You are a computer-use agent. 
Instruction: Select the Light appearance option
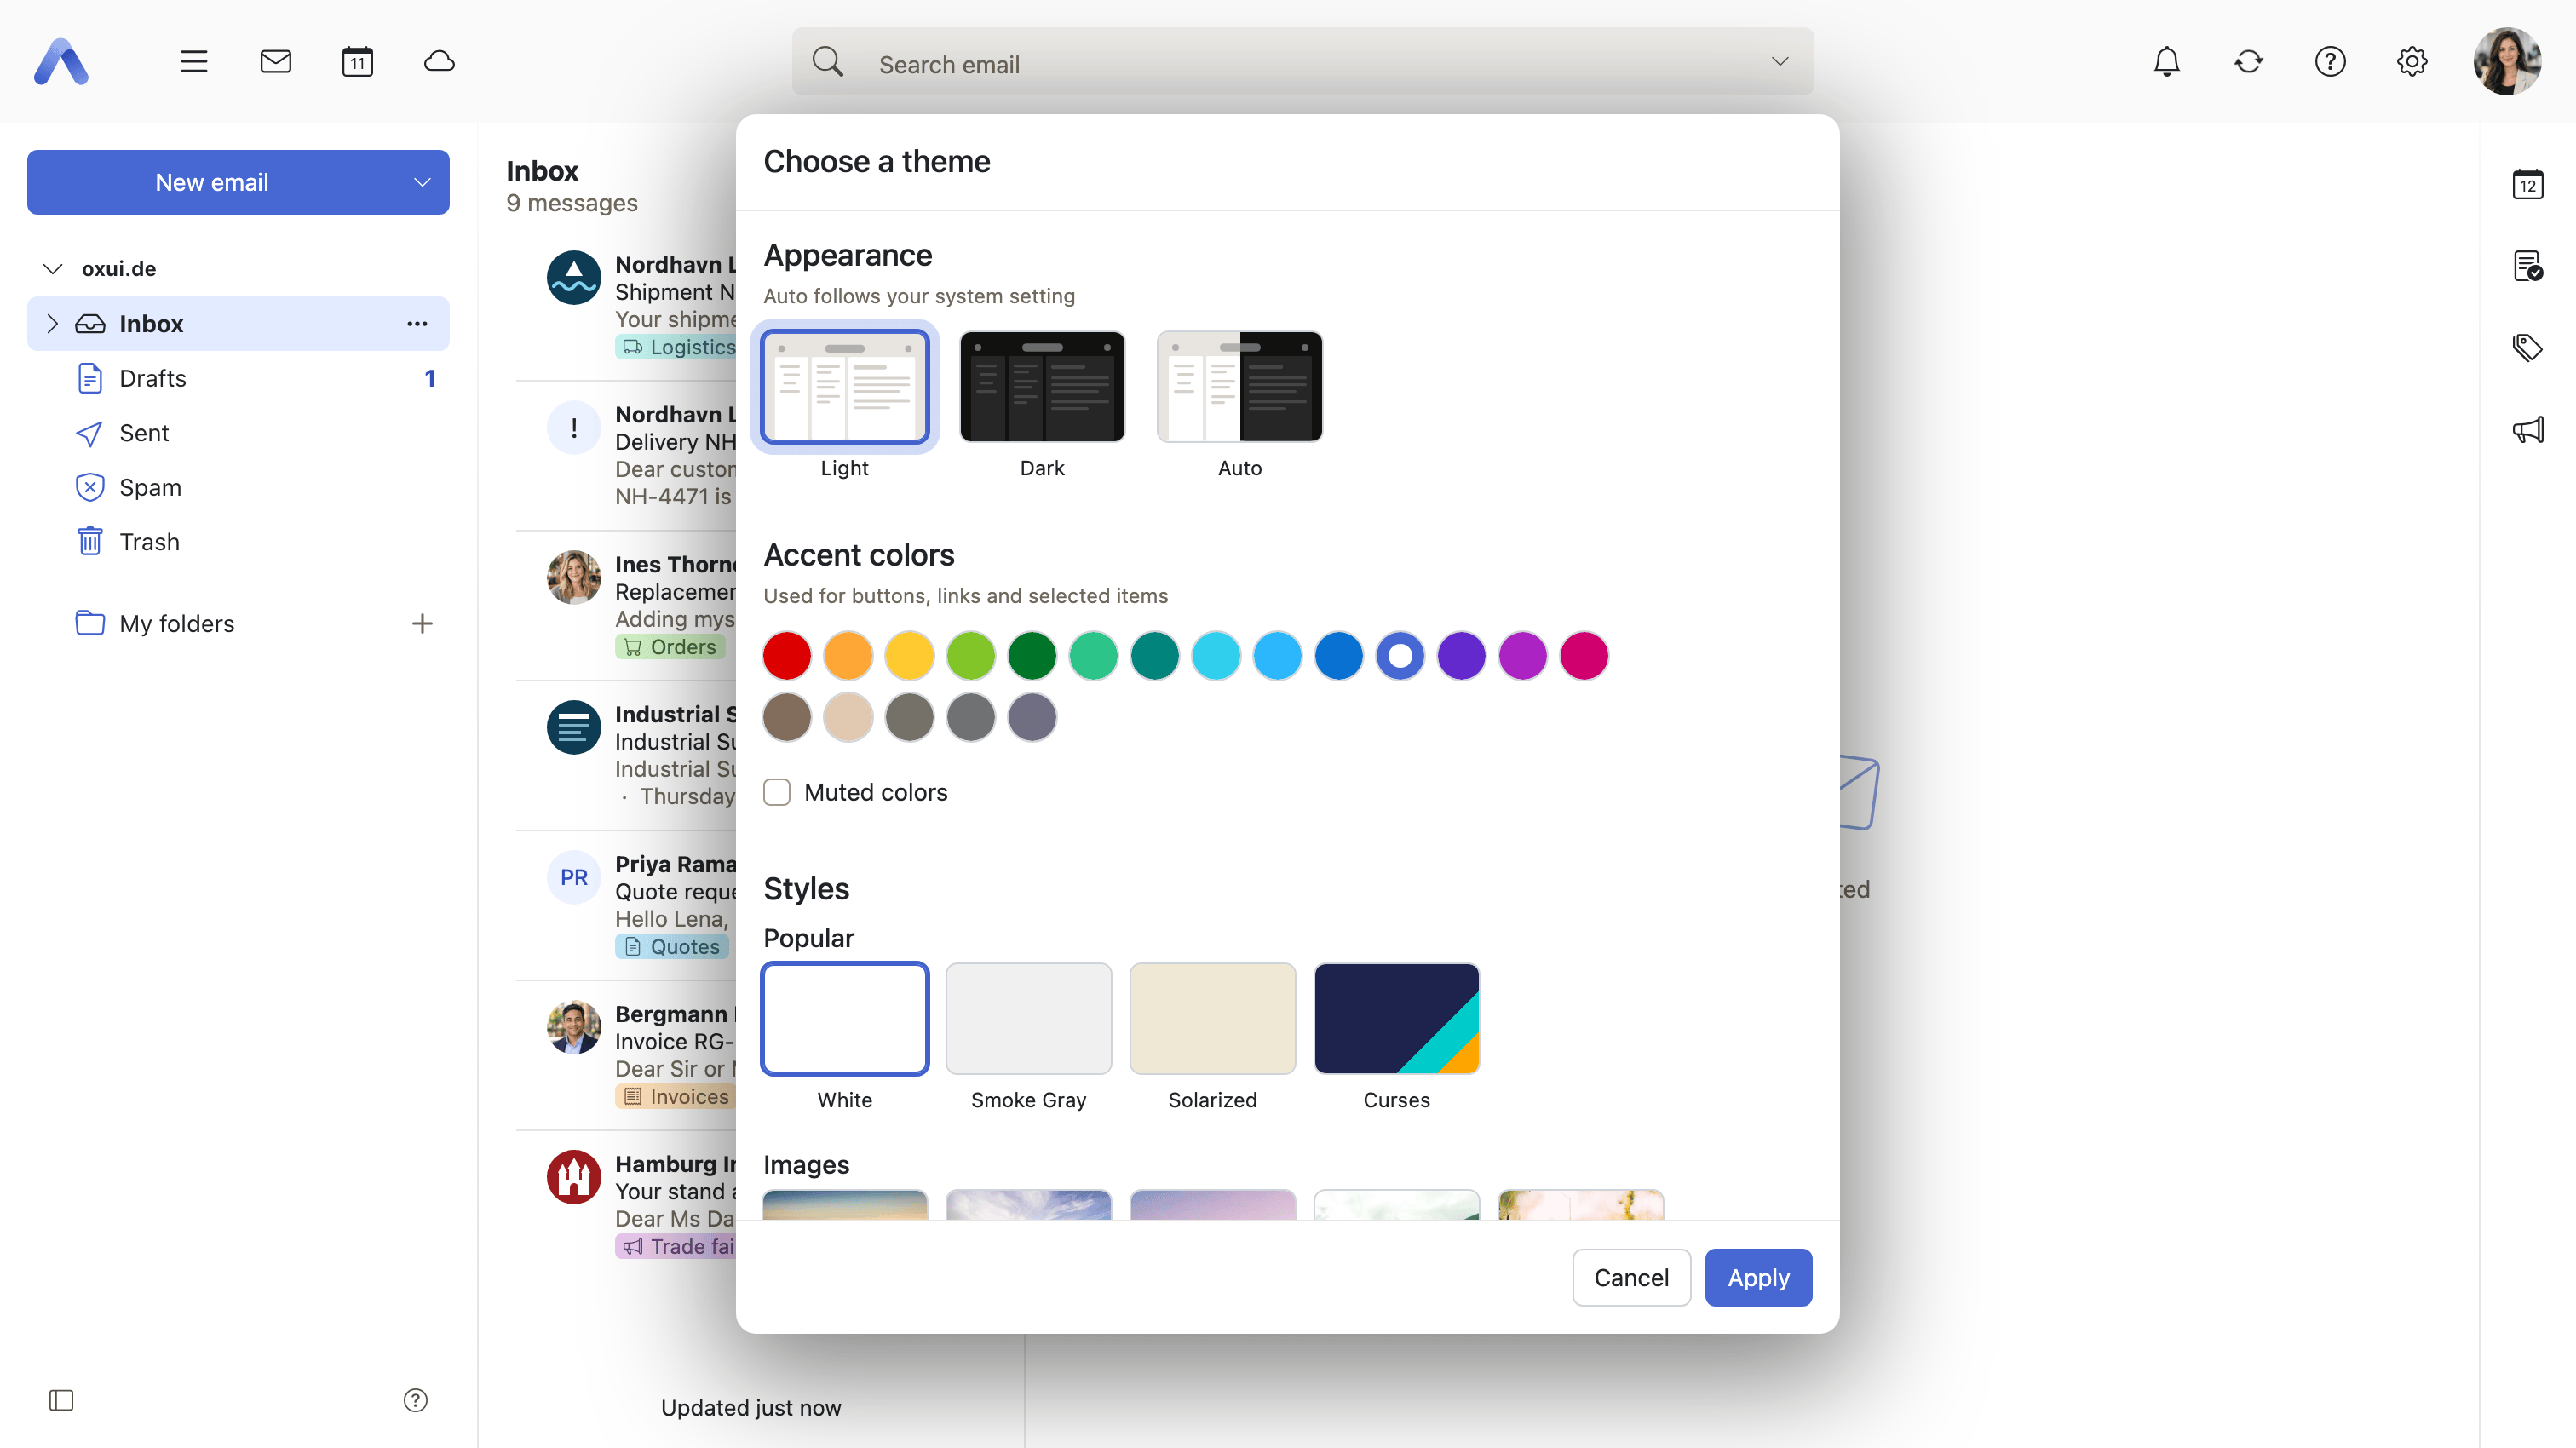point(845,387)
